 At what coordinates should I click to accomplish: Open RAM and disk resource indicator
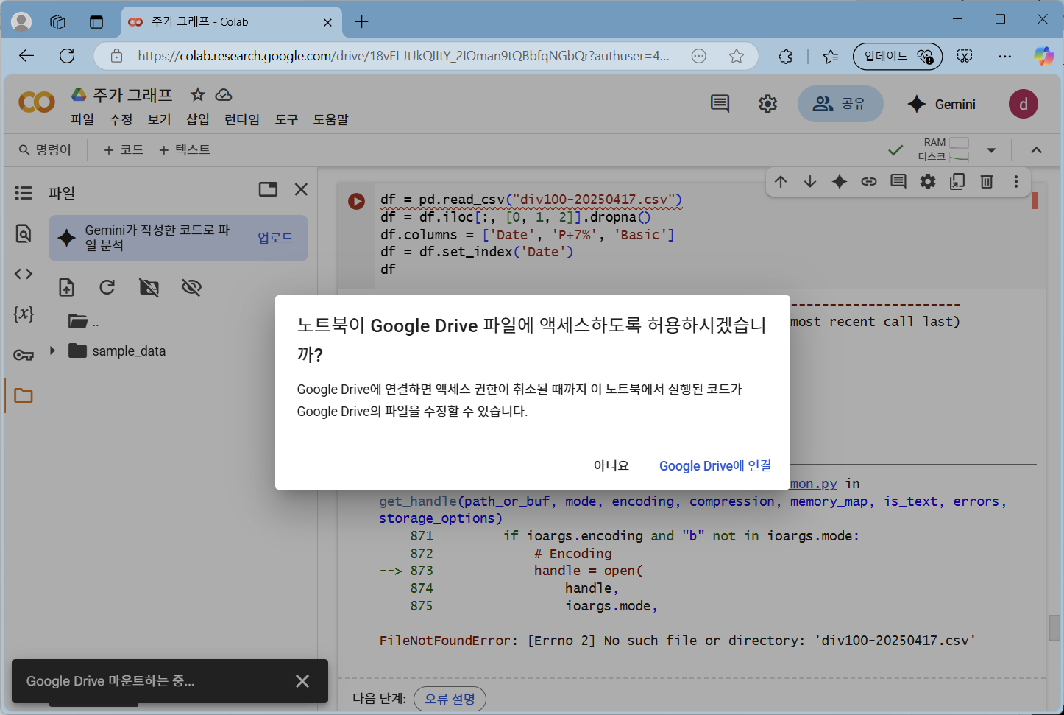(x=943, y=149)
